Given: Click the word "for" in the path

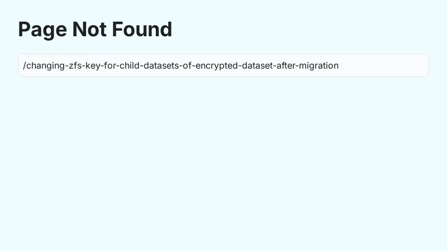Looking at the screenshot, I should pyautogui.click(x=110, y=65).
